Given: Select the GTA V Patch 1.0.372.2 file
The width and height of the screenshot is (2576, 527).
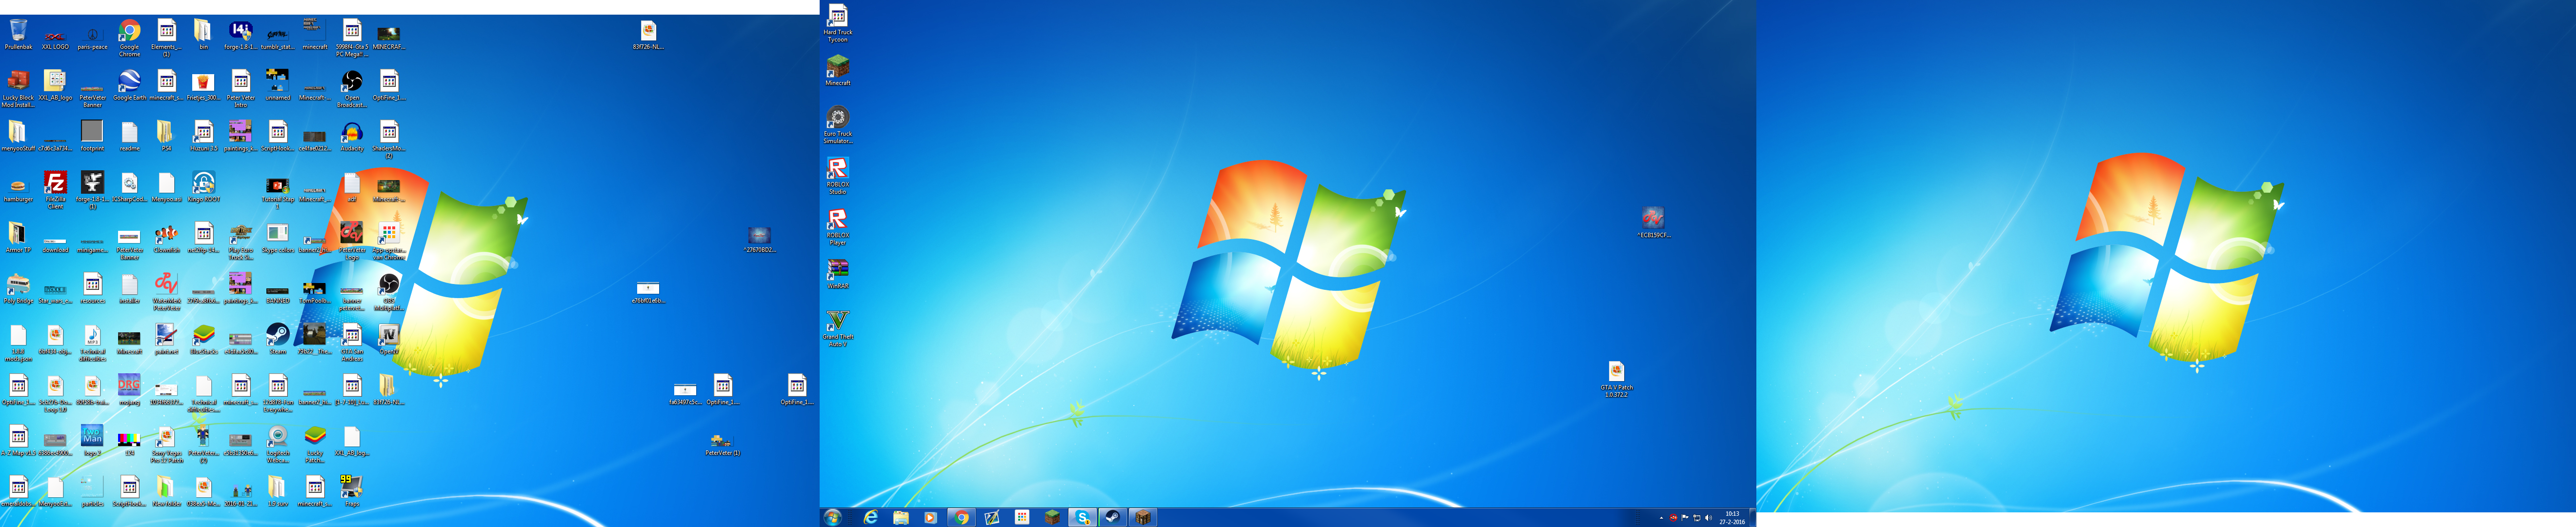Looking at the screenshot, I should point(1616,380).
